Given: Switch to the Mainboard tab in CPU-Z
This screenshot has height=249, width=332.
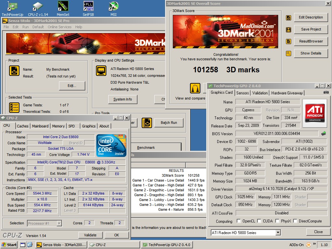Looking at the screenshot, I should (40, 126).
